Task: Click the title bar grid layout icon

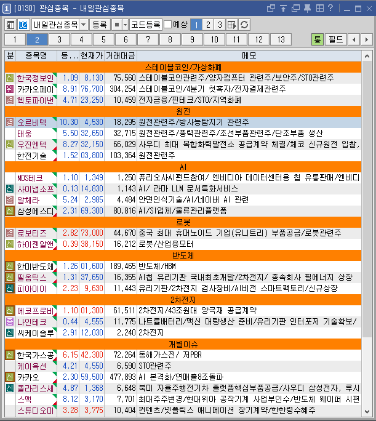Action: [x=319, y=9]
